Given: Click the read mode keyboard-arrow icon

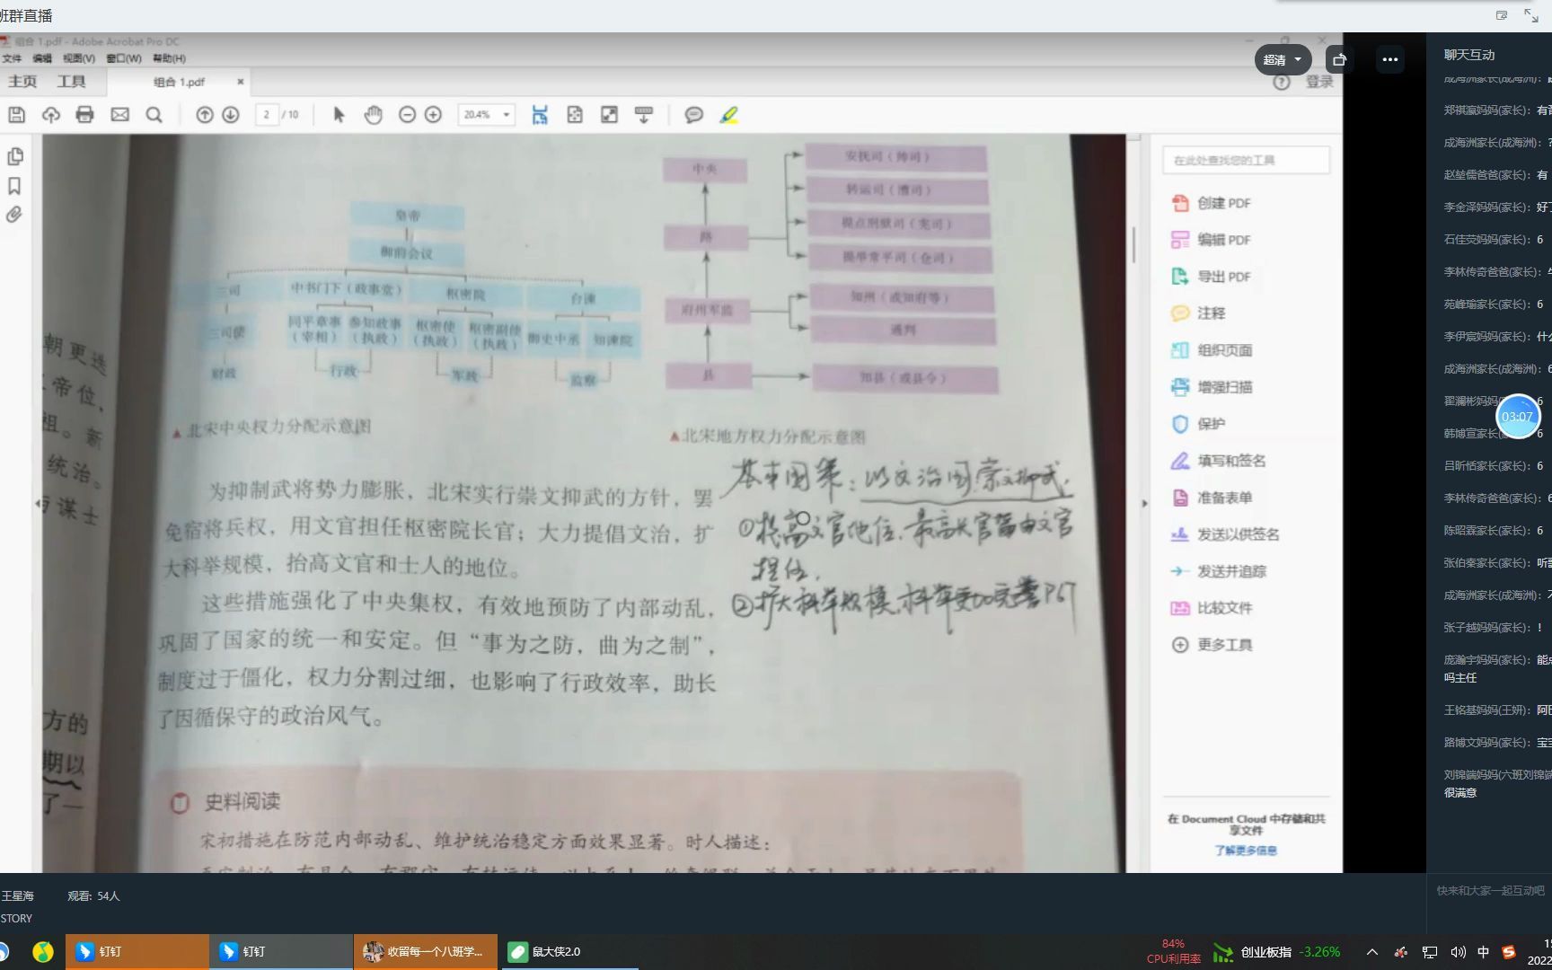Looking at the screenshot, I should click(644, 115).
